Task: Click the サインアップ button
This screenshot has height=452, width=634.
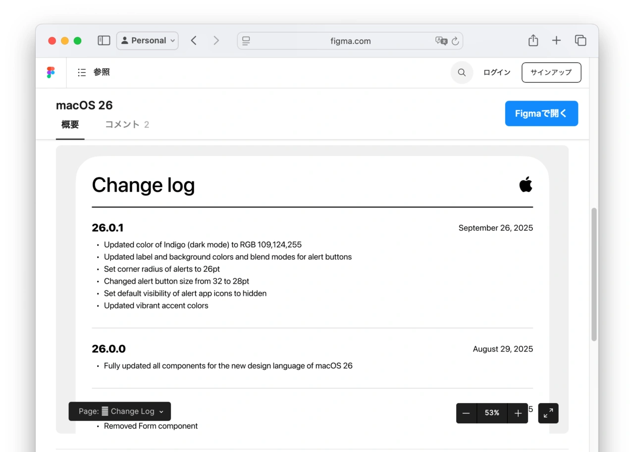Action: coord(551,72)
